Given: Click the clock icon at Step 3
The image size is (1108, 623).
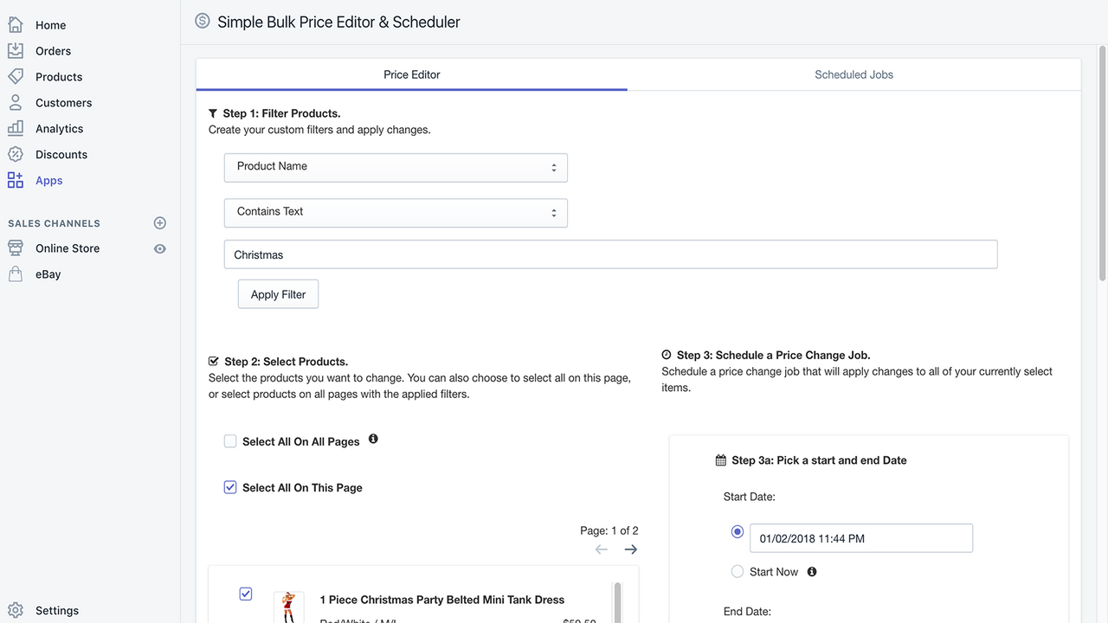Looking at the screenshot, I should (x=667, y=355).
